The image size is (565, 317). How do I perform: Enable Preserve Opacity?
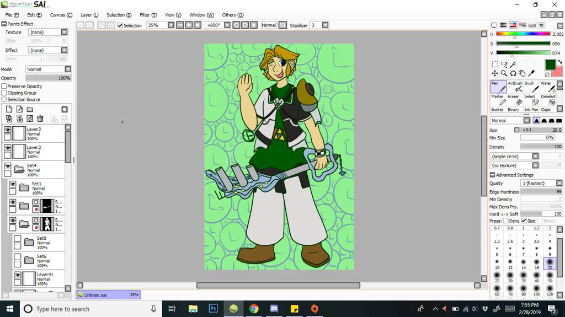point(4,86)
